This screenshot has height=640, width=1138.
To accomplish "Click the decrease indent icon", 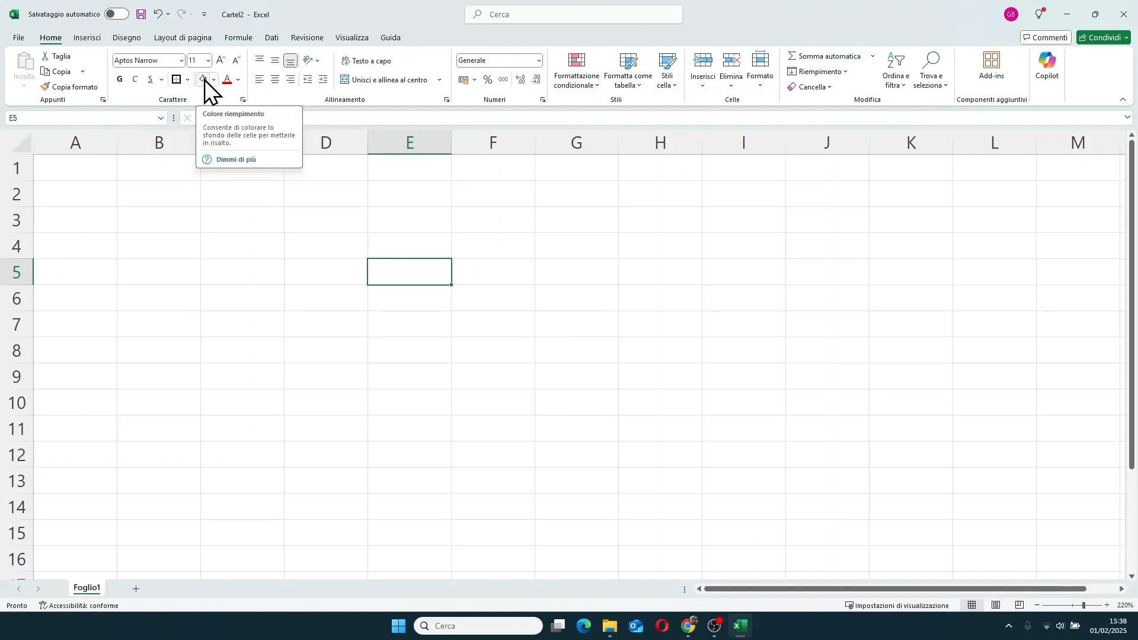I will pos(308,79).
